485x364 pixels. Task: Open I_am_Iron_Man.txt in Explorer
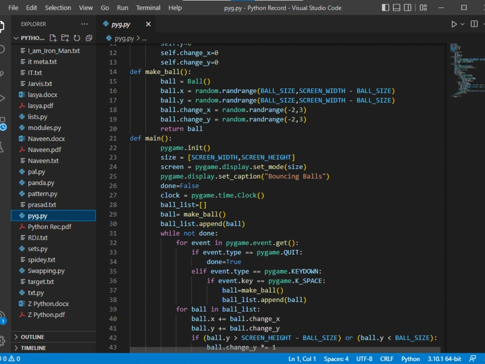click(53, 51)
